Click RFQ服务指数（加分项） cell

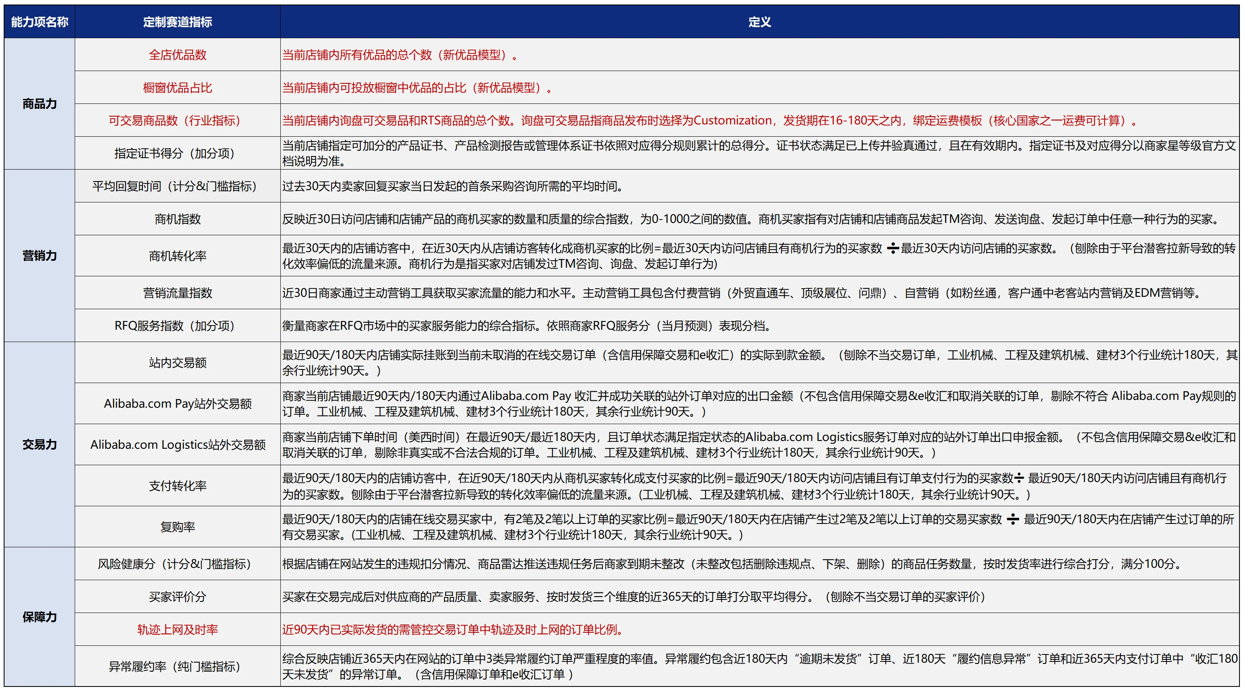tap(178, 326)
